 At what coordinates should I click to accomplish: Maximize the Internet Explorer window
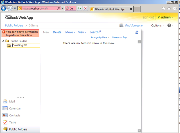click(172, 2)
